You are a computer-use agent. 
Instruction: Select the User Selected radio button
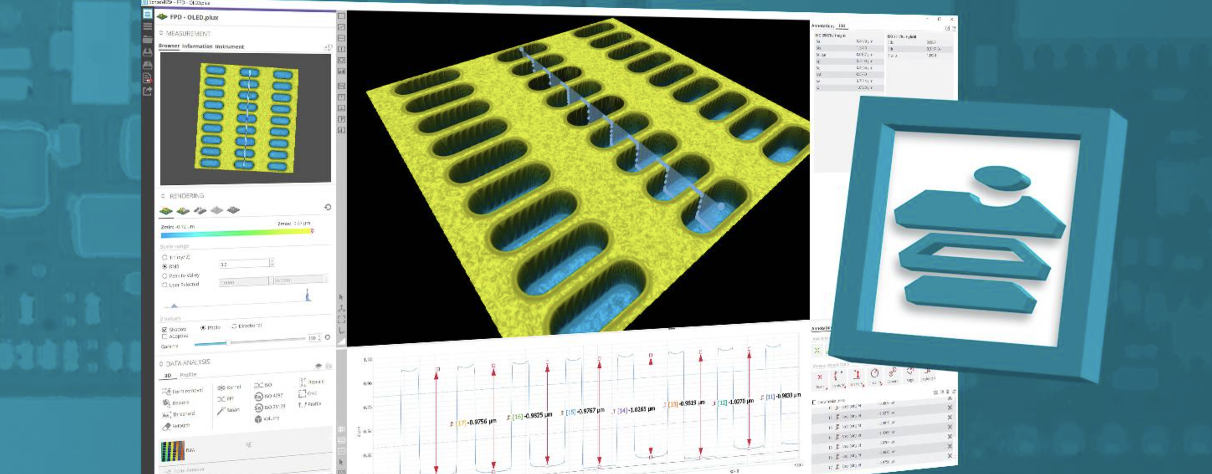[x=164, y=285]
